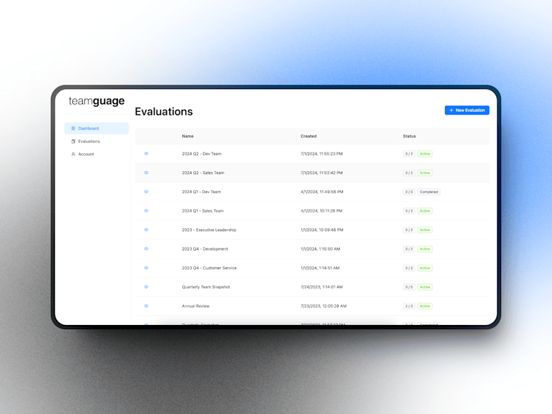Click the 'Quarterly Team Snapshot' name
The width and height of the screenshot is (552, 414).
[206, 287]
